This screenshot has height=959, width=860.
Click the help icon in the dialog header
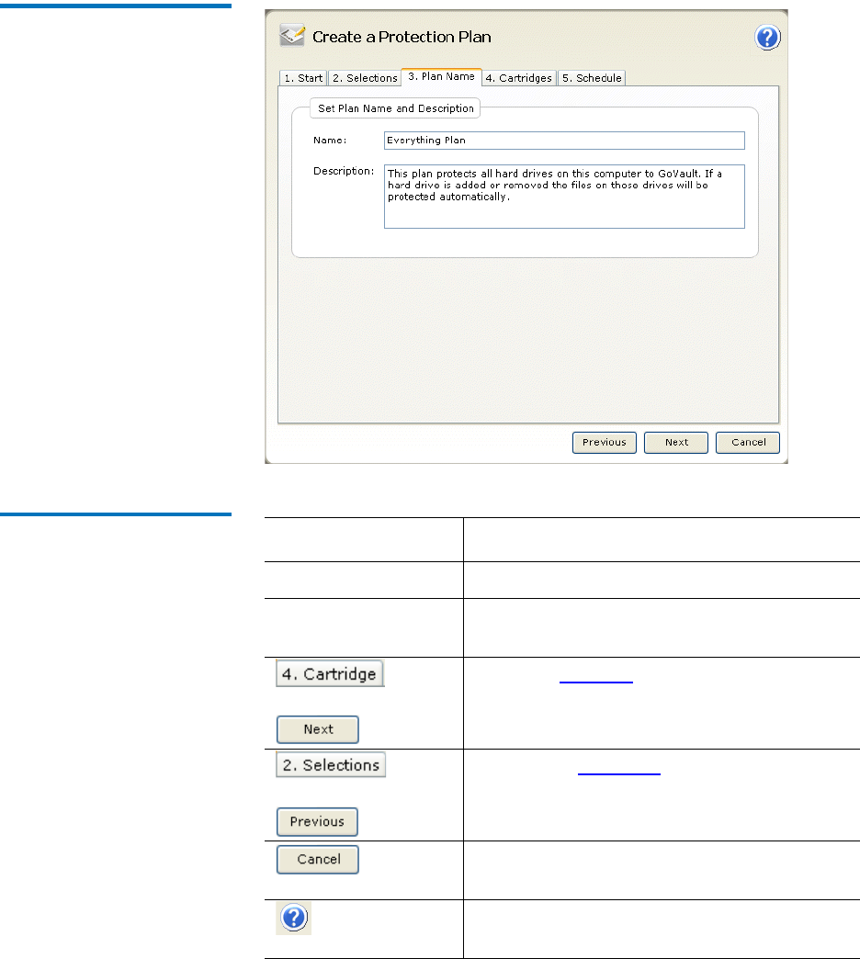click(x=767, y=38)
